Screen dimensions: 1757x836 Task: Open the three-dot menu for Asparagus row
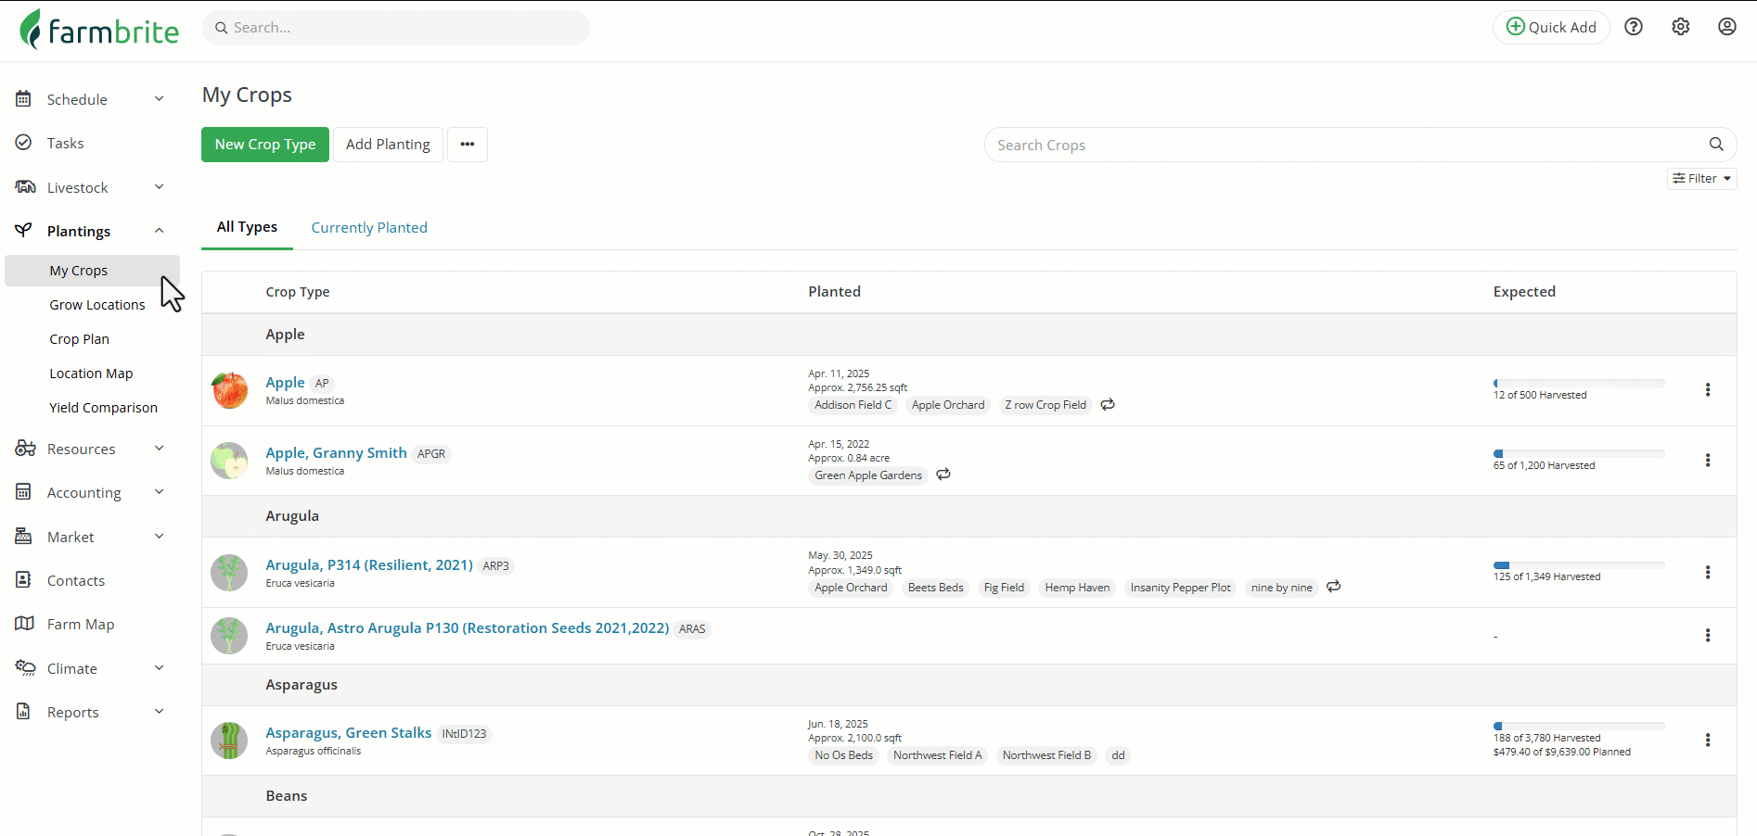pos(1708,741)
